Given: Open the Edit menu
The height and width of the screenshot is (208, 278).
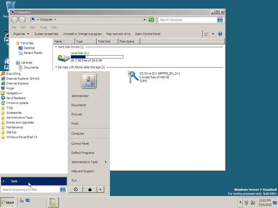Looking at the screenshot, I should pyautogui.click(x=23, y=27).
